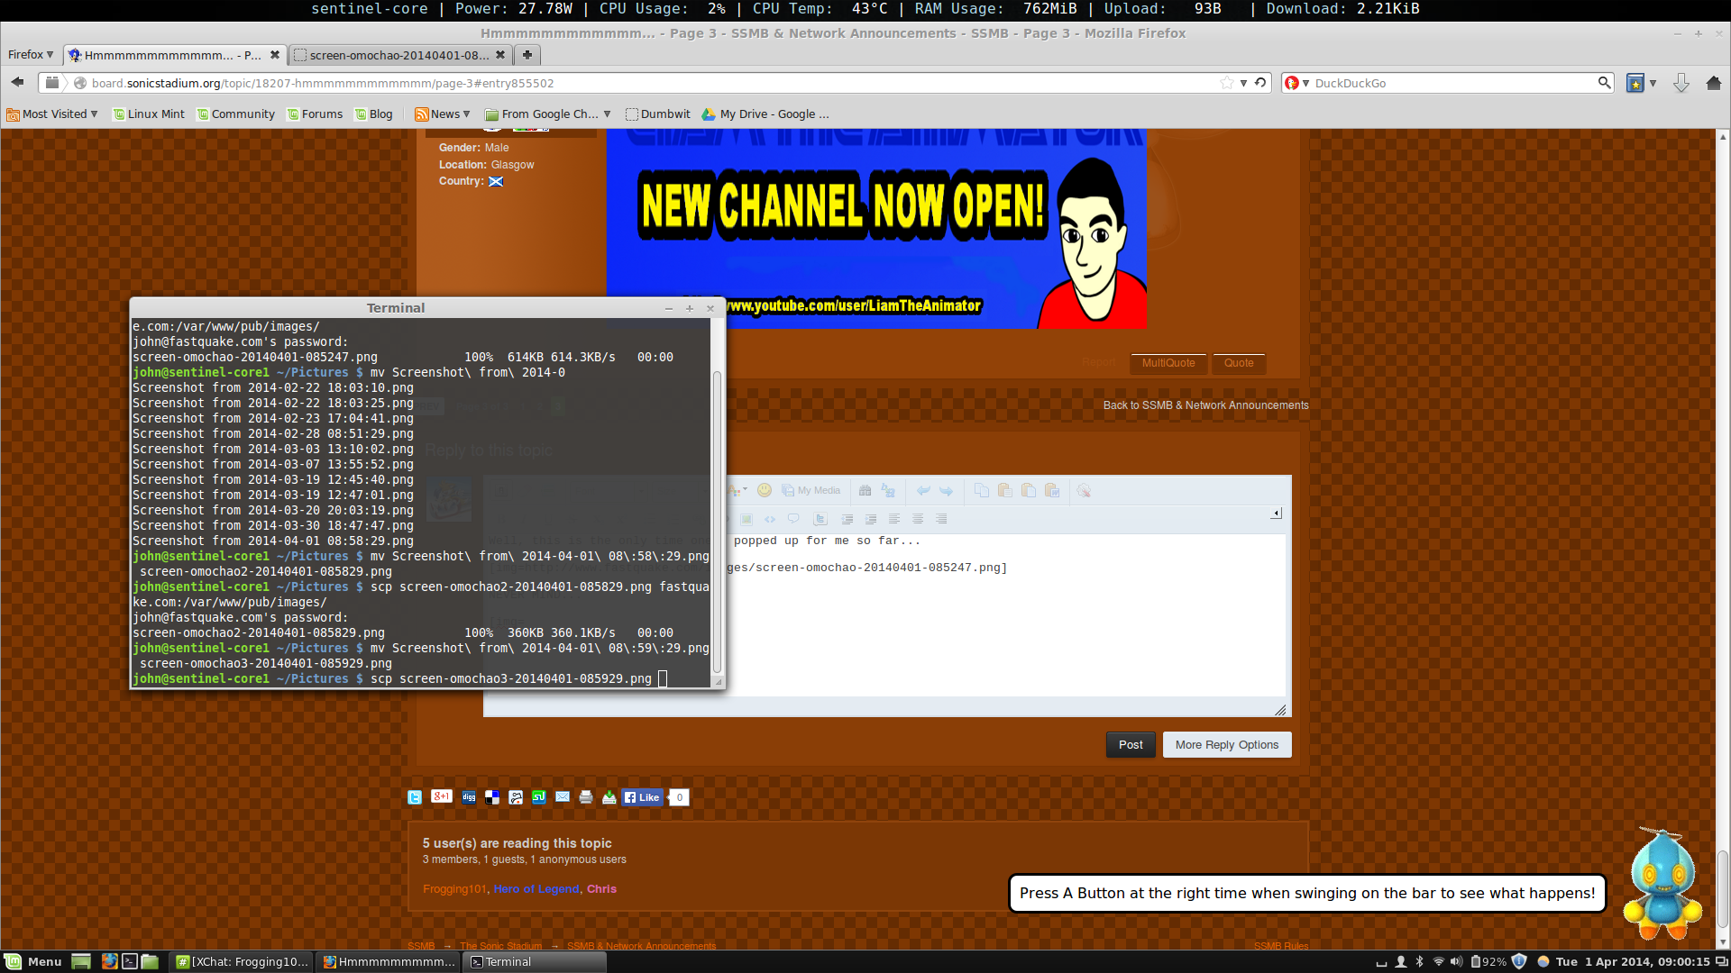
Task: Switch to screen-omochao-20140401 tab
Action: tap(401, 55)
